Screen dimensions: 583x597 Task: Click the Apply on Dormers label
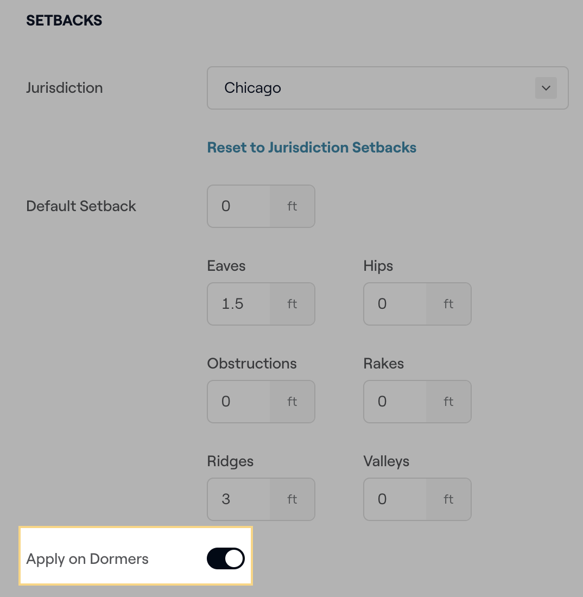[87, 558]
